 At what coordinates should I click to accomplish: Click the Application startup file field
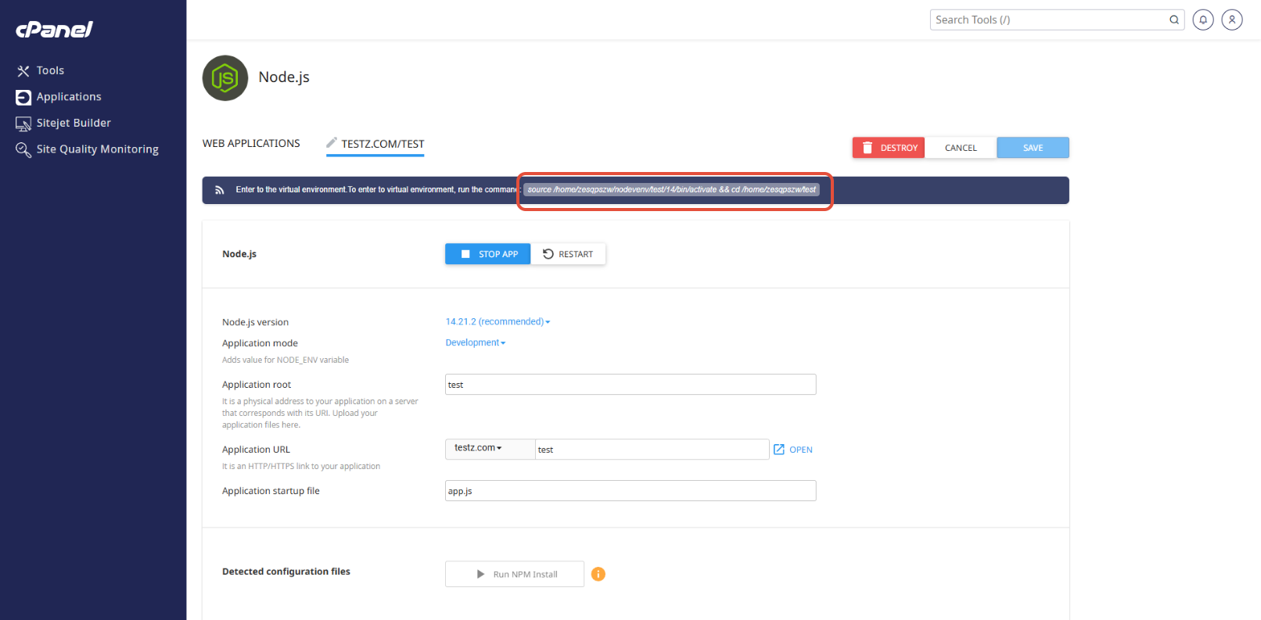point(630,491)
